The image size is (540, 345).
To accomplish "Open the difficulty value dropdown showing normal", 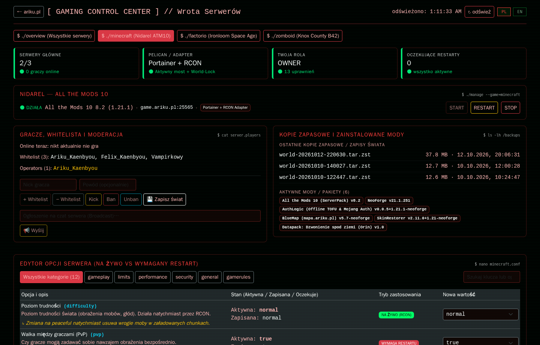I will click(481, 314).
